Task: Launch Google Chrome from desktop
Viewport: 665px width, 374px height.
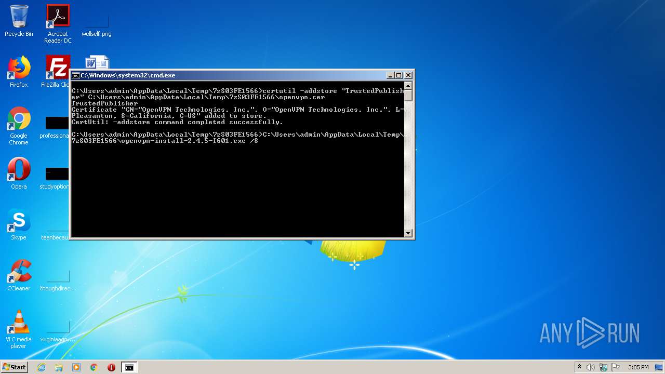Action: (19, 126)
